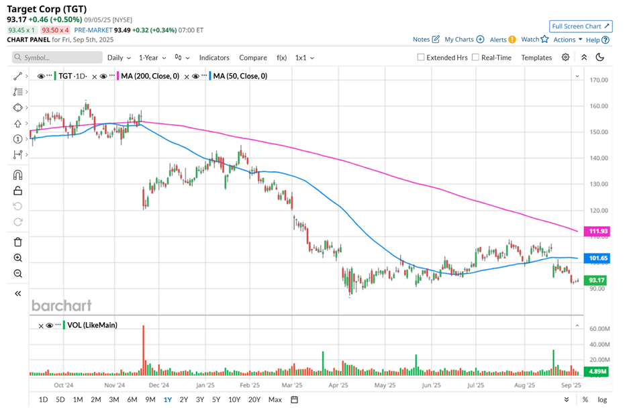
Task: Collapse the chart toolbar with double chevron
Action: point(584,57)
